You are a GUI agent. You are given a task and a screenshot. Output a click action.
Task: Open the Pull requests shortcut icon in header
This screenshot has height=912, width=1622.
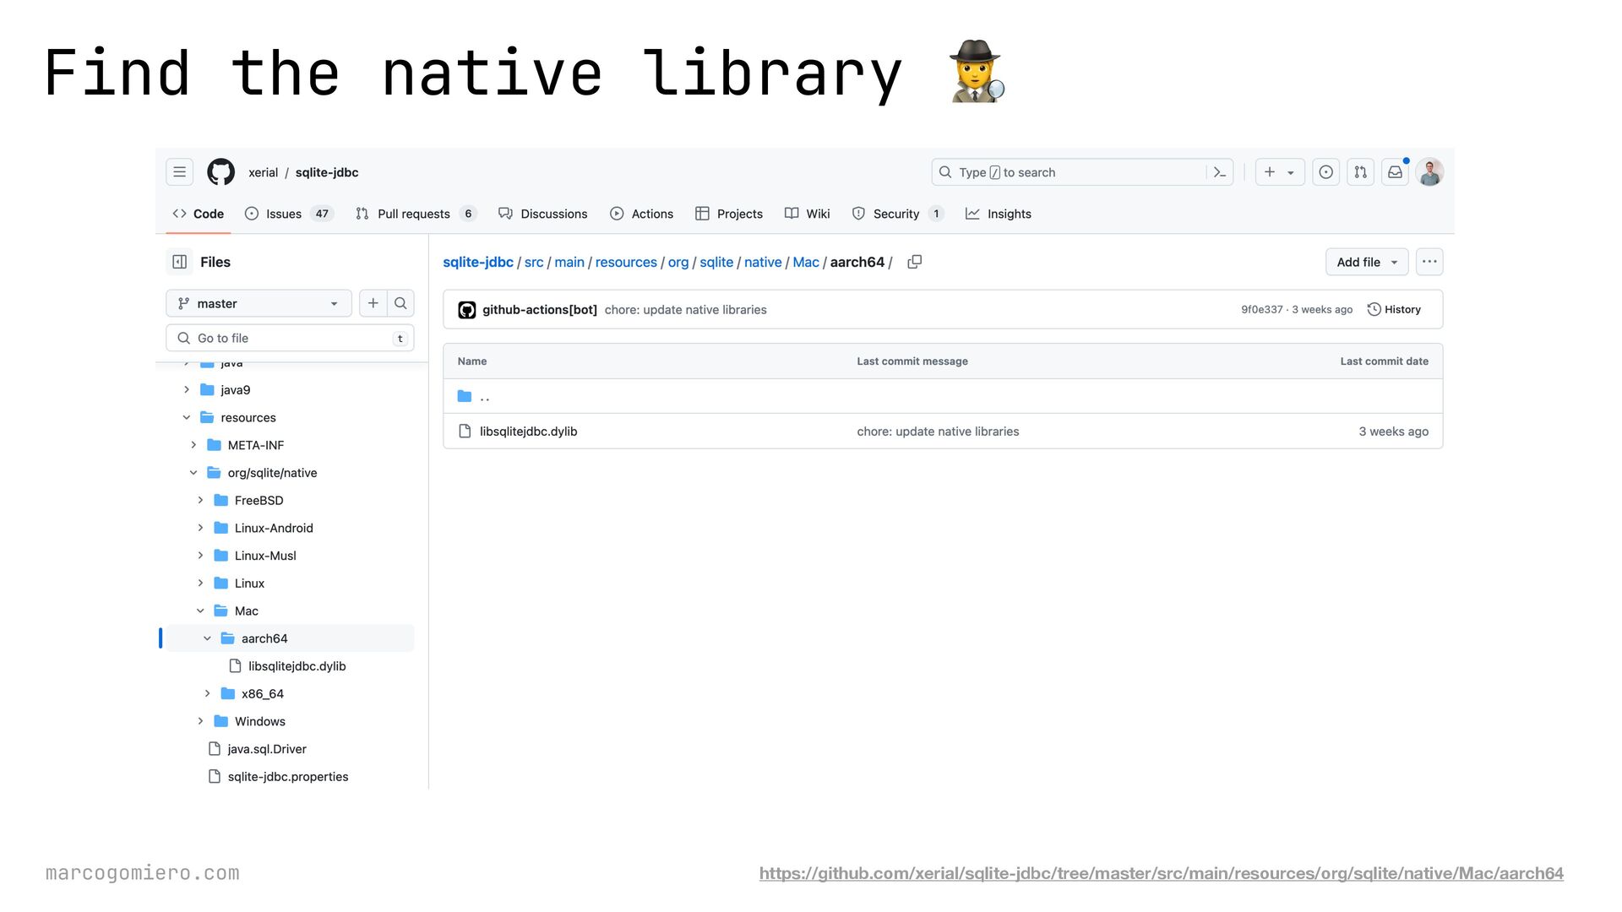coord(1360,172)
